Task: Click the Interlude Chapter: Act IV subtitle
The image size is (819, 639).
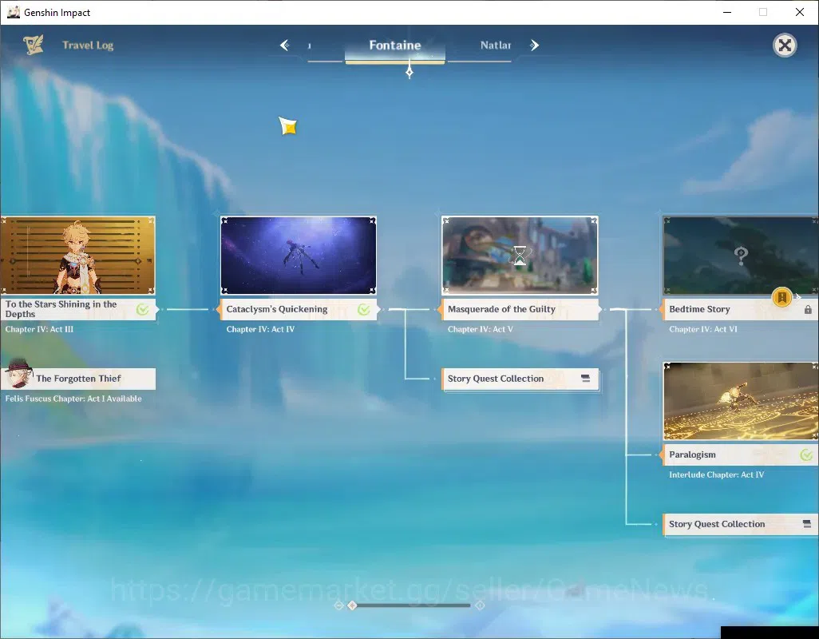Action: click(x=716, y=474)
